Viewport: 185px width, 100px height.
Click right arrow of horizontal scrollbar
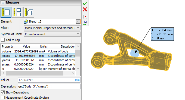pos(73,73)
